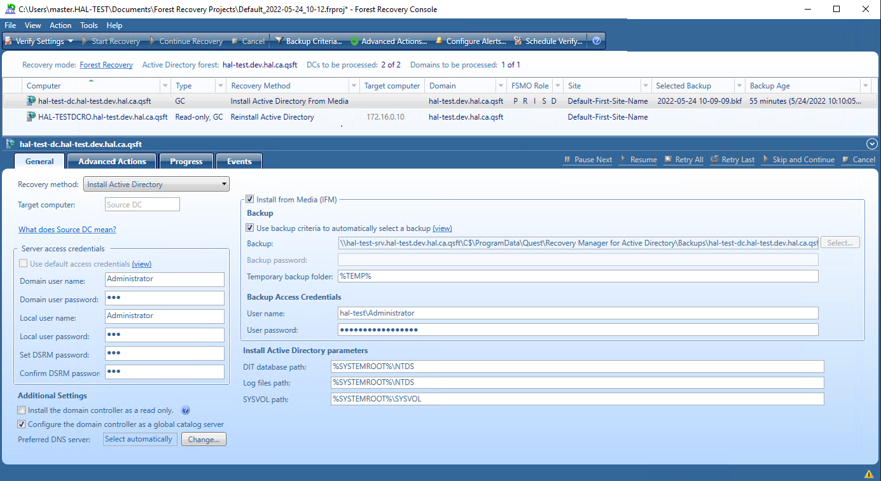Viewport: 881px width, 481px height.
Task: Open the Backup Age column filter arrow
Action: 865,86
